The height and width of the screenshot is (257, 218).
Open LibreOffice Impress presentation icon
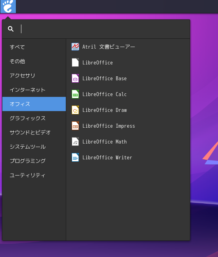point(75,126)
